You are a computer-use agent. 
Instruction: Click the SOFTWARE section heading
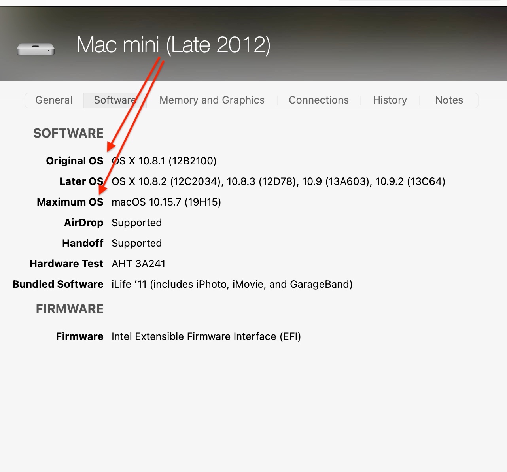point(68,133)
